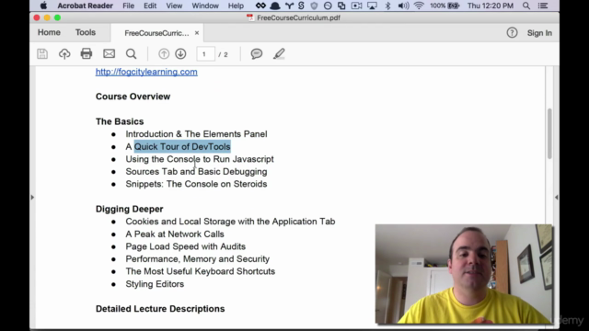Add a comment speech bubble icon
This screenshot has width=589, height=331.
pyautogui.click(x=257, y=53)
